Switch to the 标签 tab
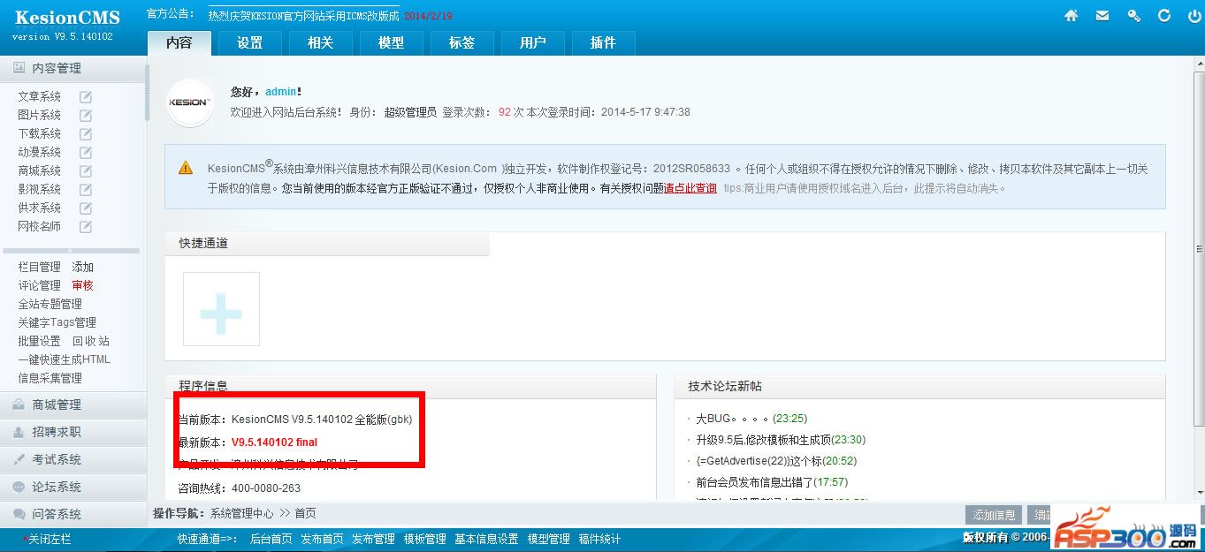Image resolution: width=1205 pixels, height=552 pixels. coord(461,42)
